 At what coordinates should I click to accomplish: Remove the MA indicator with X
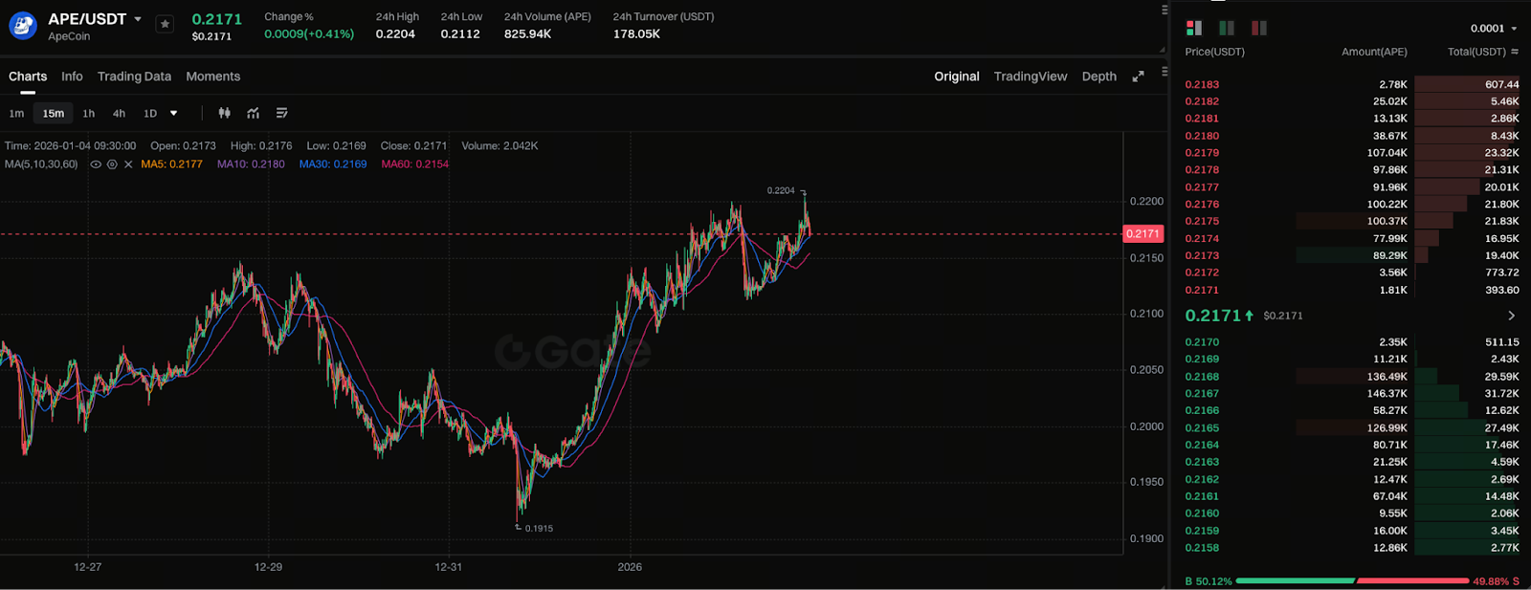pyautogui.click(x=128, y=164)
